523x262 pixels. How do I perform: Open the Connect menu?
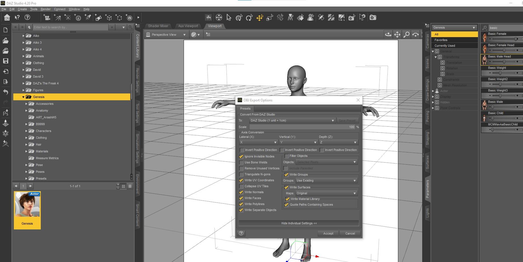[59, 9]
